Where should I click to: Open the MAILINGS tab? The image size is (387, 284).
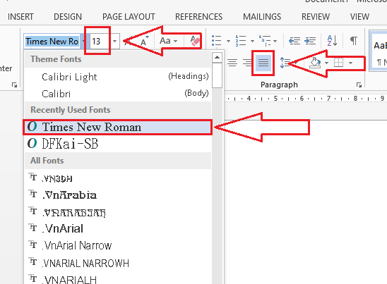click(262, 17)
